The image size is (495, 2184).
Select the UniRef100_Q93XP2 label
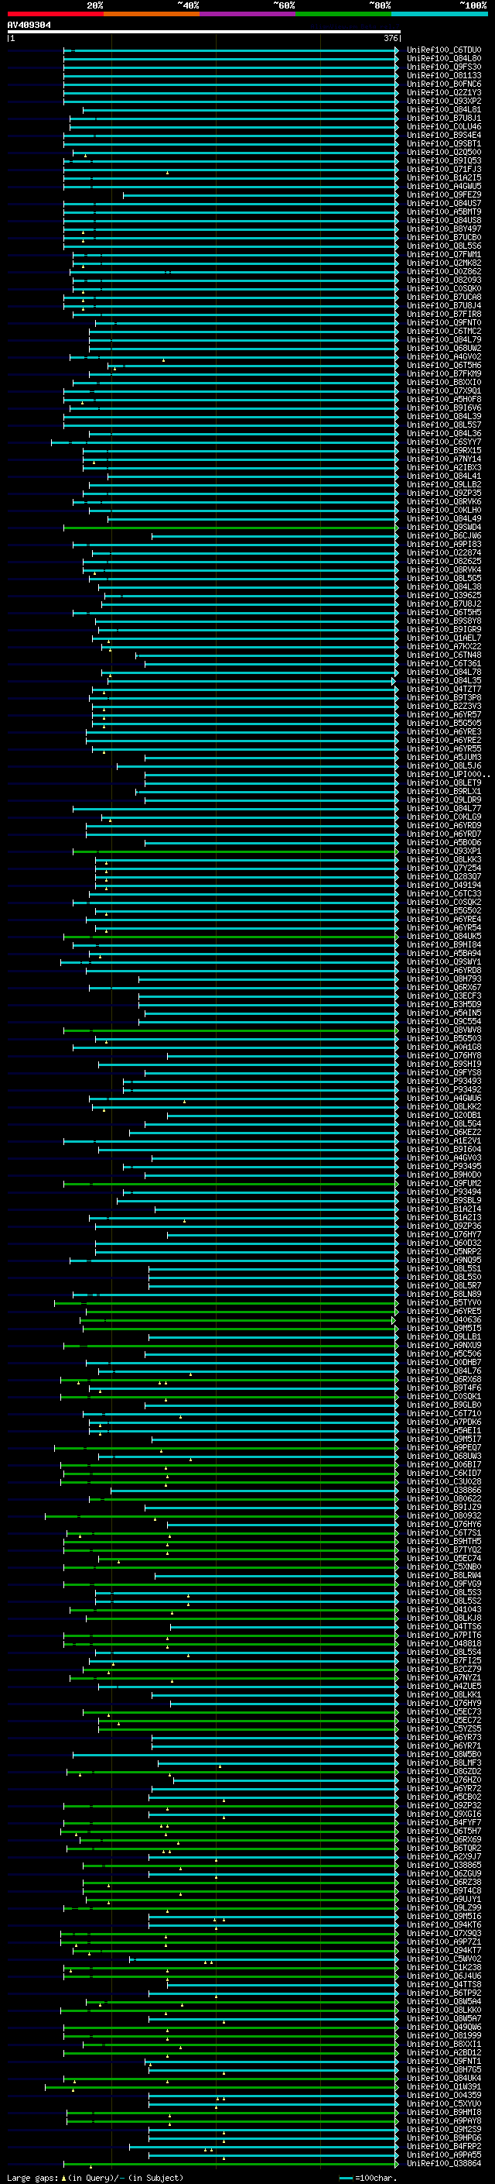point(443,101)
